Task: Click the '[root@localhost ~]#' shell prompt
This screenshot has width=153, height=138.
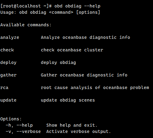Action: 26,6
